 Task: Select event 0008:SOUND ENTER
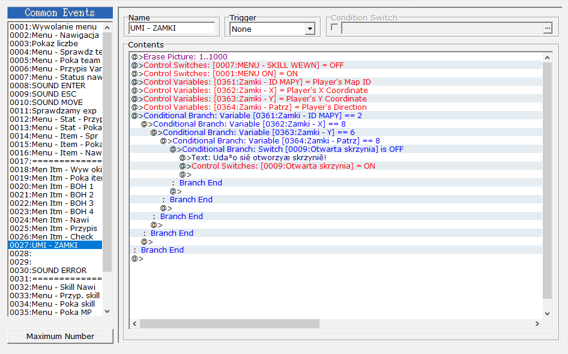(x=55, y=85)
